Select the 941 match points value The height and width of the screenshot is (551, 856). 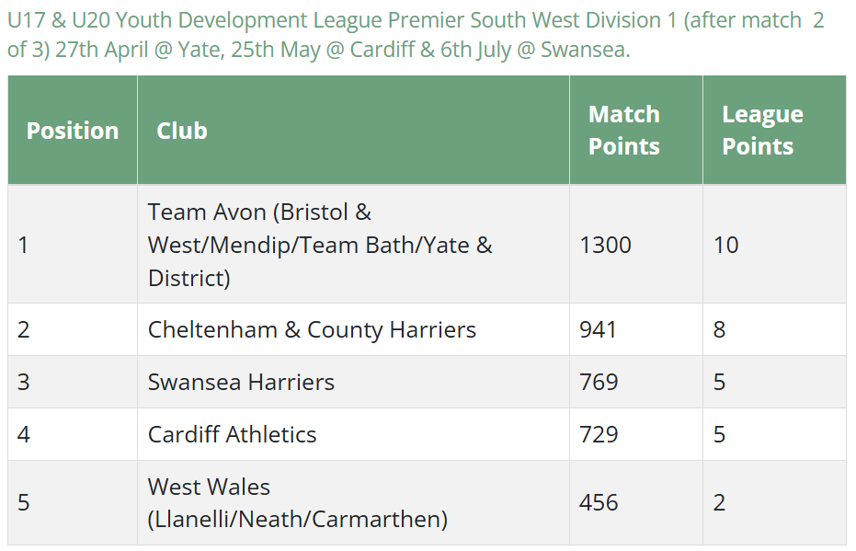pyautogui.click(x=598, y=329)
